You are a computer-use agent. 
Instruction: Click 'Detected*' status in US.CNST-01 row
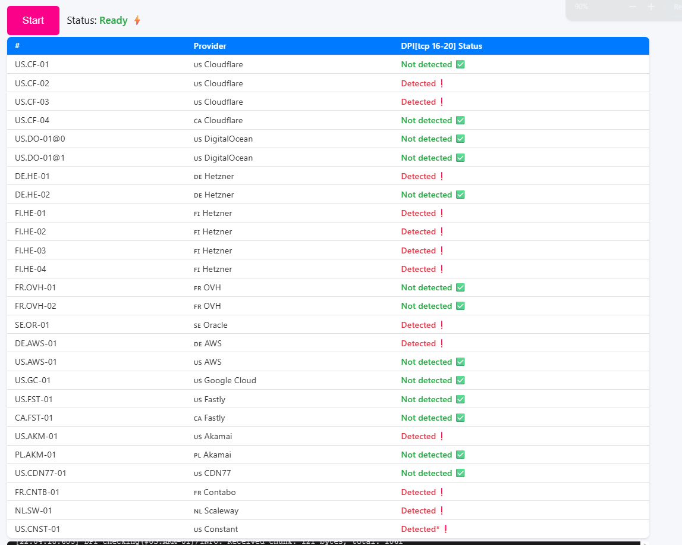pyautogui.click(x=420, y=530)
